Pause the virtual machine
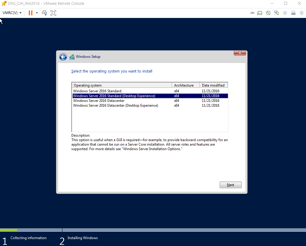 tap(31, 13)
